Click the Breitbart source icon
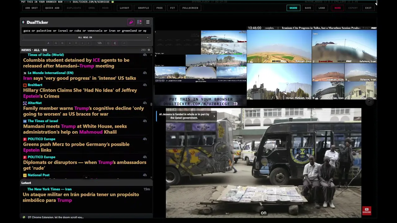Viewport: 397px width, 223px height. point(25,85)
